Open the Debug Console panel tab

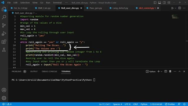tap(49, 71)
